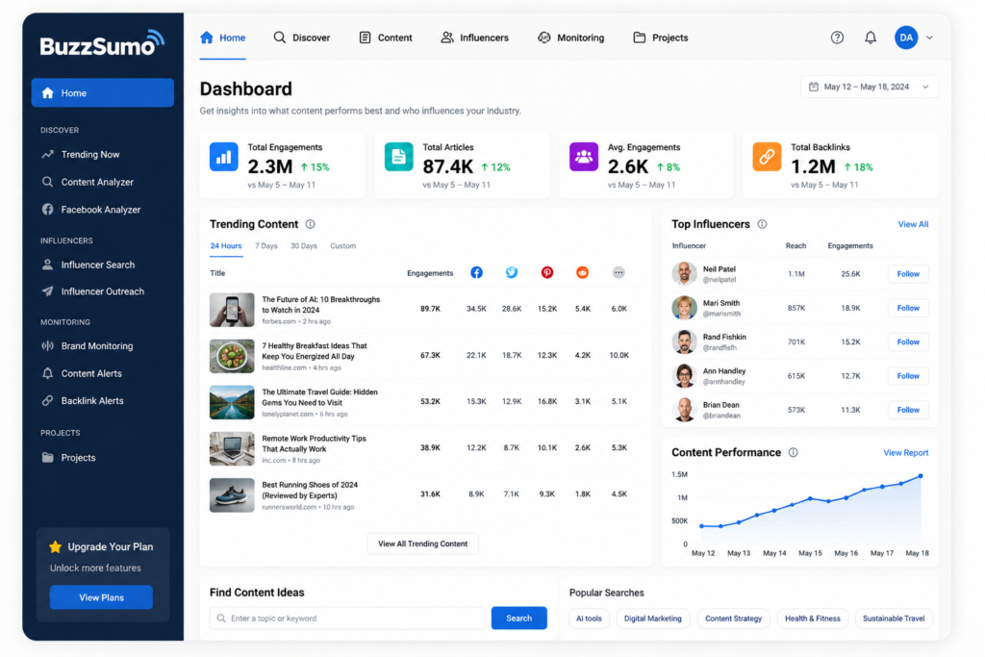985x657 pixels.
Task: Switch to the 7 Days tab
Action: tap(266, 246)
